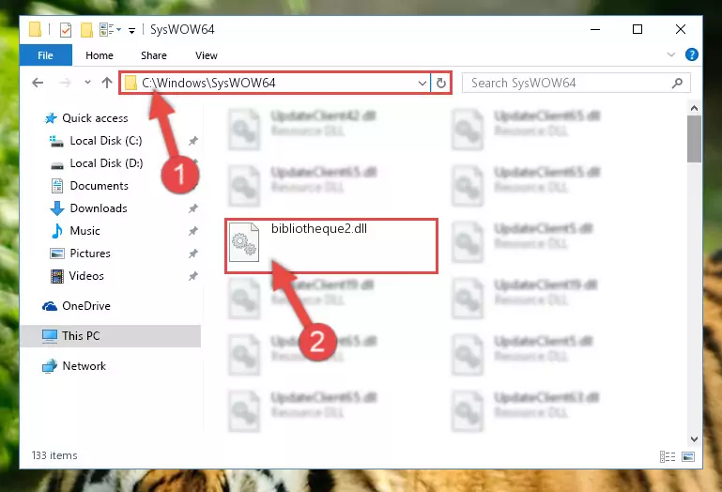Image resolution: width=722 pixels, height=492 pixels.
Task: Open the recent locations dropdown arrow
Action: pyautogui.click(x=87, y=83)
